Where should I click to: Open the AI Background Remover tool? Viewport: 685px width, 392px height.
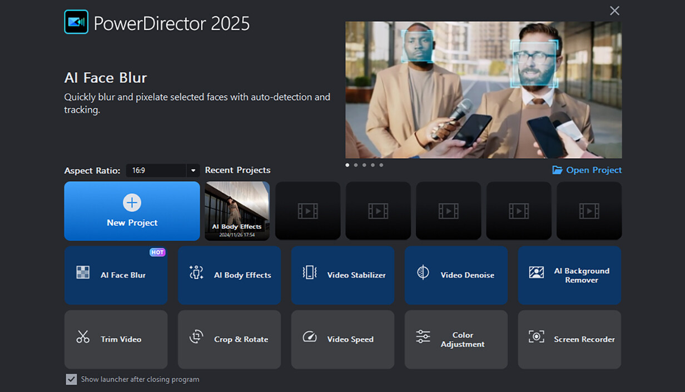point(569,275)
